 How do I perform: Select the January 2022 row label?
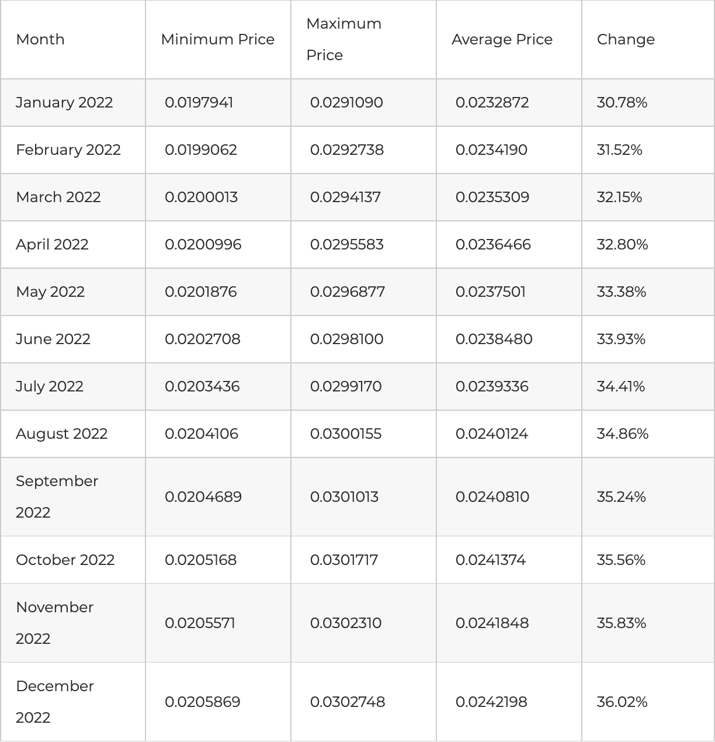click(x=64, y=102)
